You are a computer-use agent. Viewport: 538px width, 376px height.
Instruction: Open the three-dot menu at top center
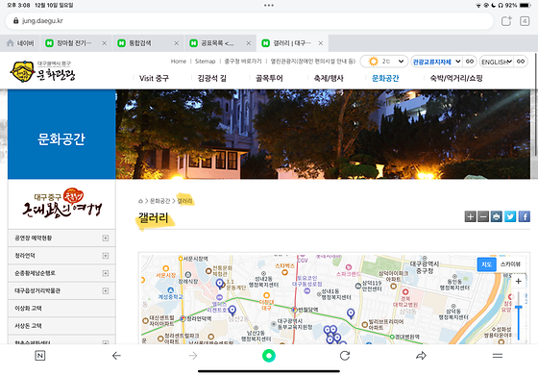pyautogui.click(x=269, y=5)
